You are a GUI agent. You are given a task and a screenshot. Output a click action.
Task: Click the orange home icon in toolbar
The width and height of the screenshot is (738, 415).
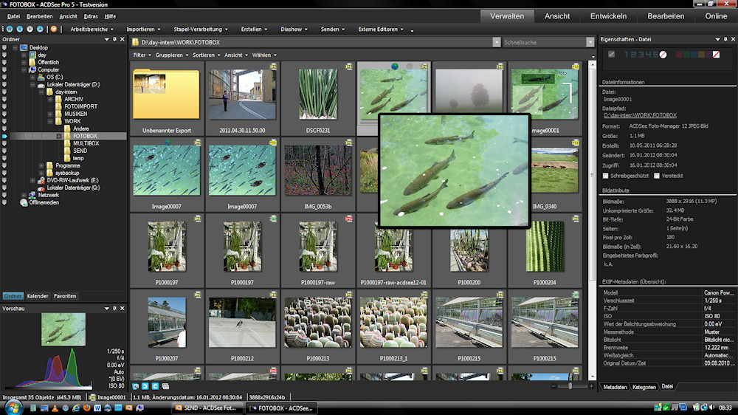pyautogui.click(x=54, y=30)
